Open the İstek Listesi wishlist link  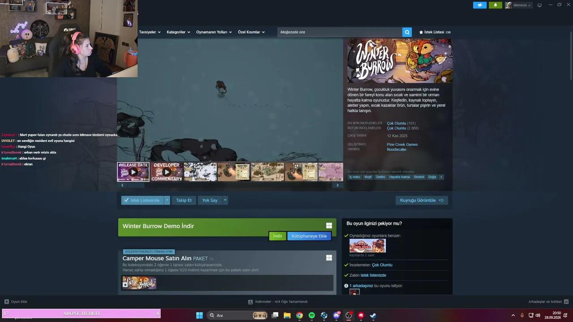(435, 32)
